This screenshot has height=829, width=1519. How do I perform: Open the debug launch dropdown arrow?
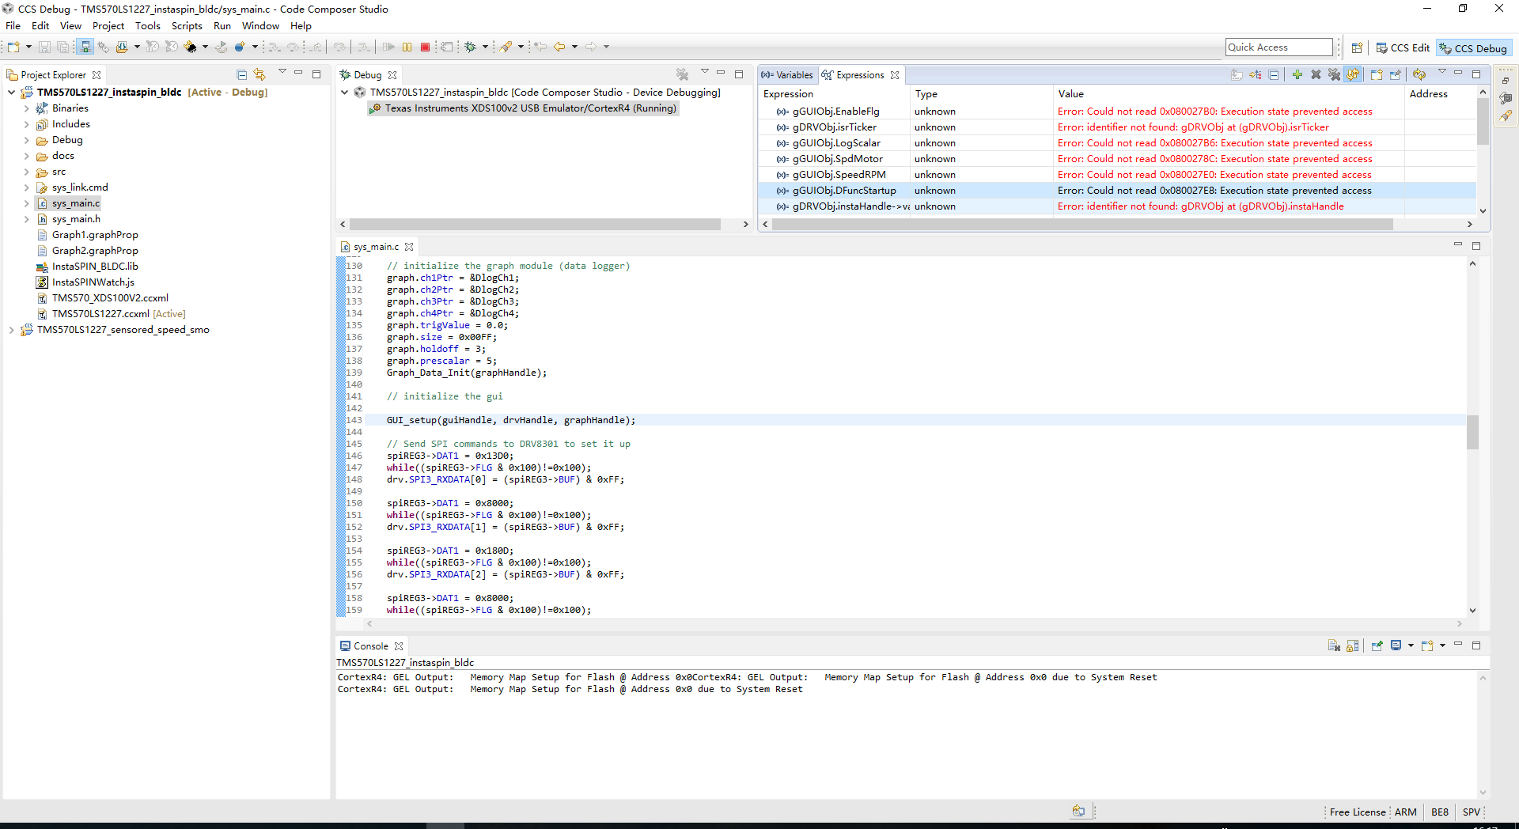click(485, 47)
